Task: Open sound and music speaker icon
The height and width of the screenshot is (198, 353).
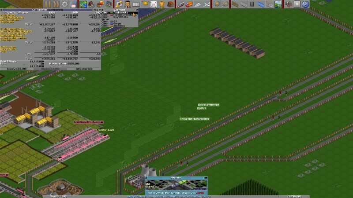Action: [288, 4]
